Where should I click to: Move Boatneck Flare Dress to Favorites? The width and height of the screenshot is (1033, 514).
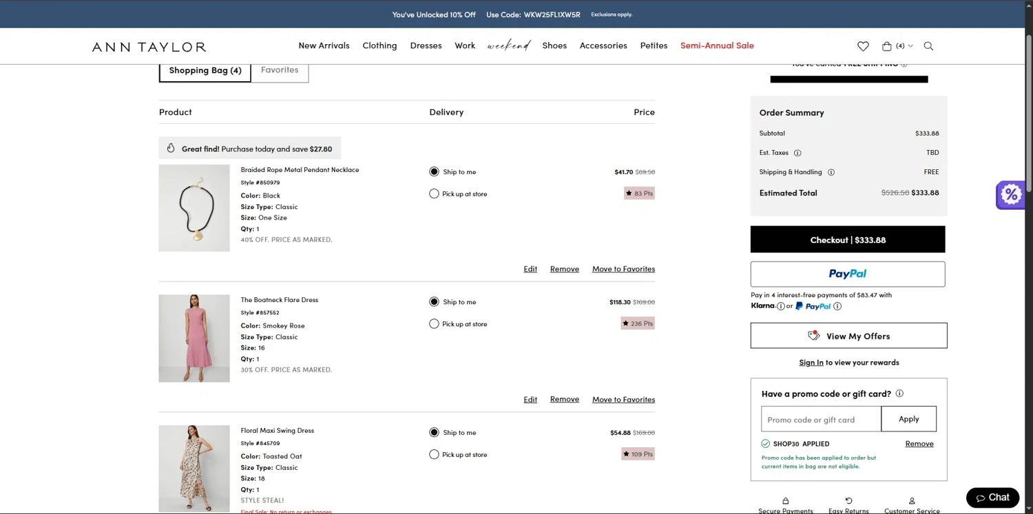click(624, 399)
